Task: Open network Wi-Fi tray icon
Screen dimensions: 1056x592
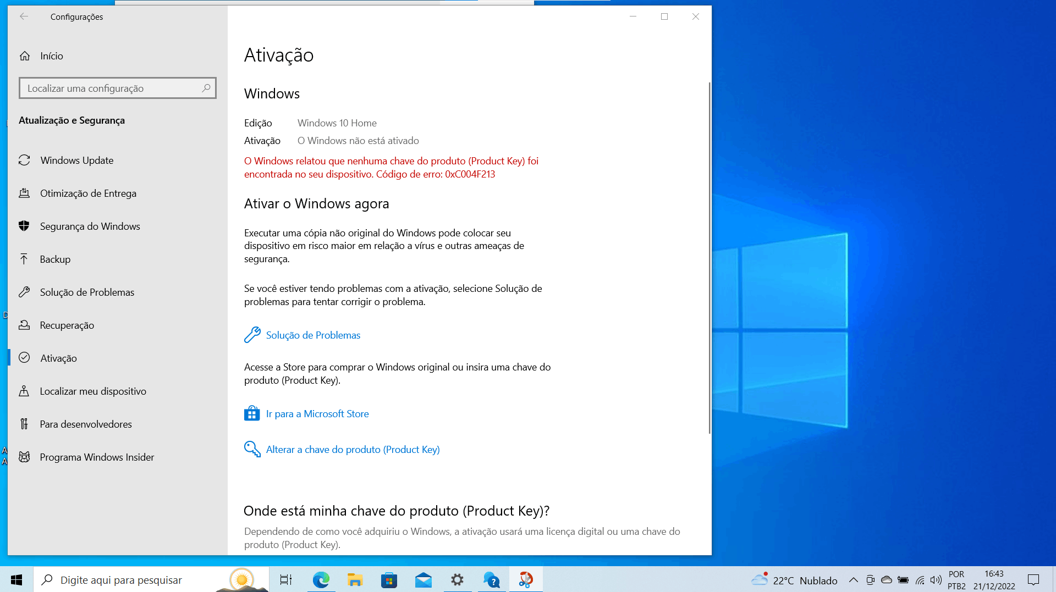Action: [x=920, y=580]
